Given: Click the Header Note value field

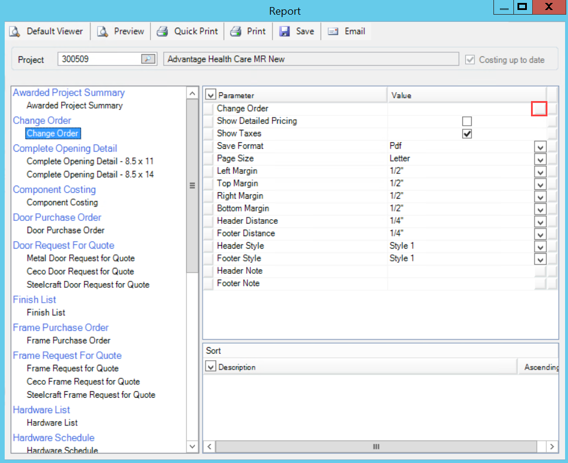Looking at the screenshot, I should click(x=461, y=271).
